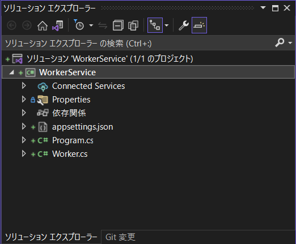Open dropdown arrow beside file nesting icon

tap(167, 25)
